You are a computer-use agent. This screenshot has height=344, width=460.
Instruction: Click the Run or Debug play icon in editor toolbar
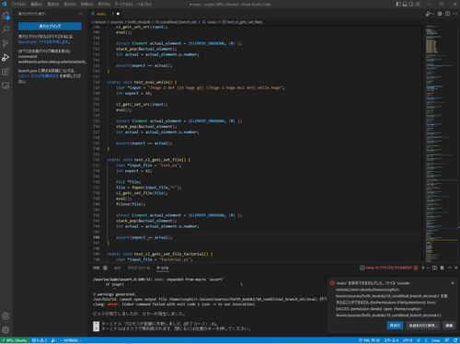pyautogui.click(x=428, y=14)
